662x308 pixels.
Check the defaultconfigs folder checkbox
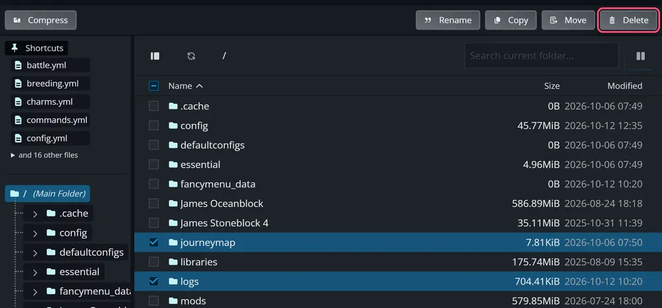(154, 145)
